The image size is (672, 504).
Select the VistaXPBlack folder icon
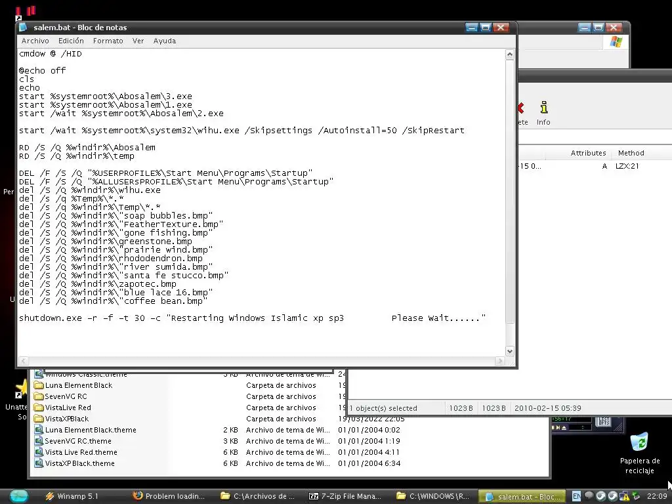tap(39, 419)
